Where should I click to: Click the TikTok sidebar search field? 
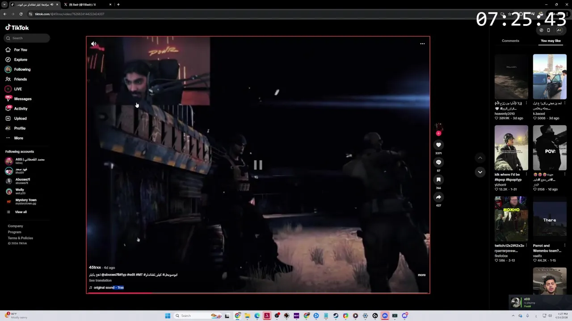27,38
